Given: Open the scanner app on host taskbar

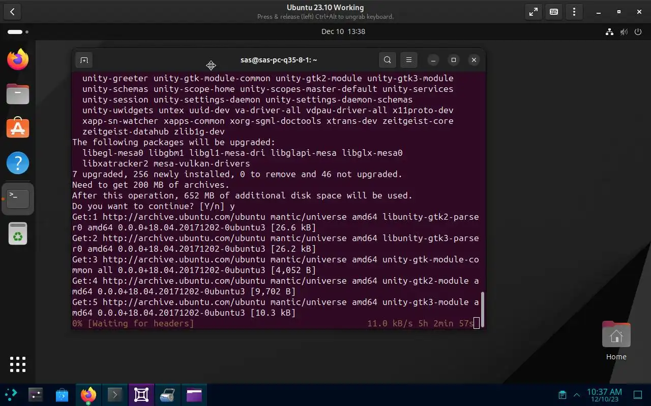Looking at the screenshot, I should click(x=168, y=394).
